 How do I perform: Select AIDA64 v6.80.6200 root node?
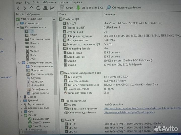(x=29, y=19)
